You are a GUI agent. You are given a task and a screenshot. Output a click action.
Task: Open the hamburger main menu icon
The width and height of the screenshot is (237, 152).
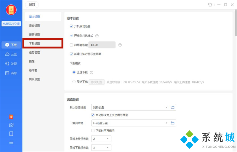coord(11,142)
